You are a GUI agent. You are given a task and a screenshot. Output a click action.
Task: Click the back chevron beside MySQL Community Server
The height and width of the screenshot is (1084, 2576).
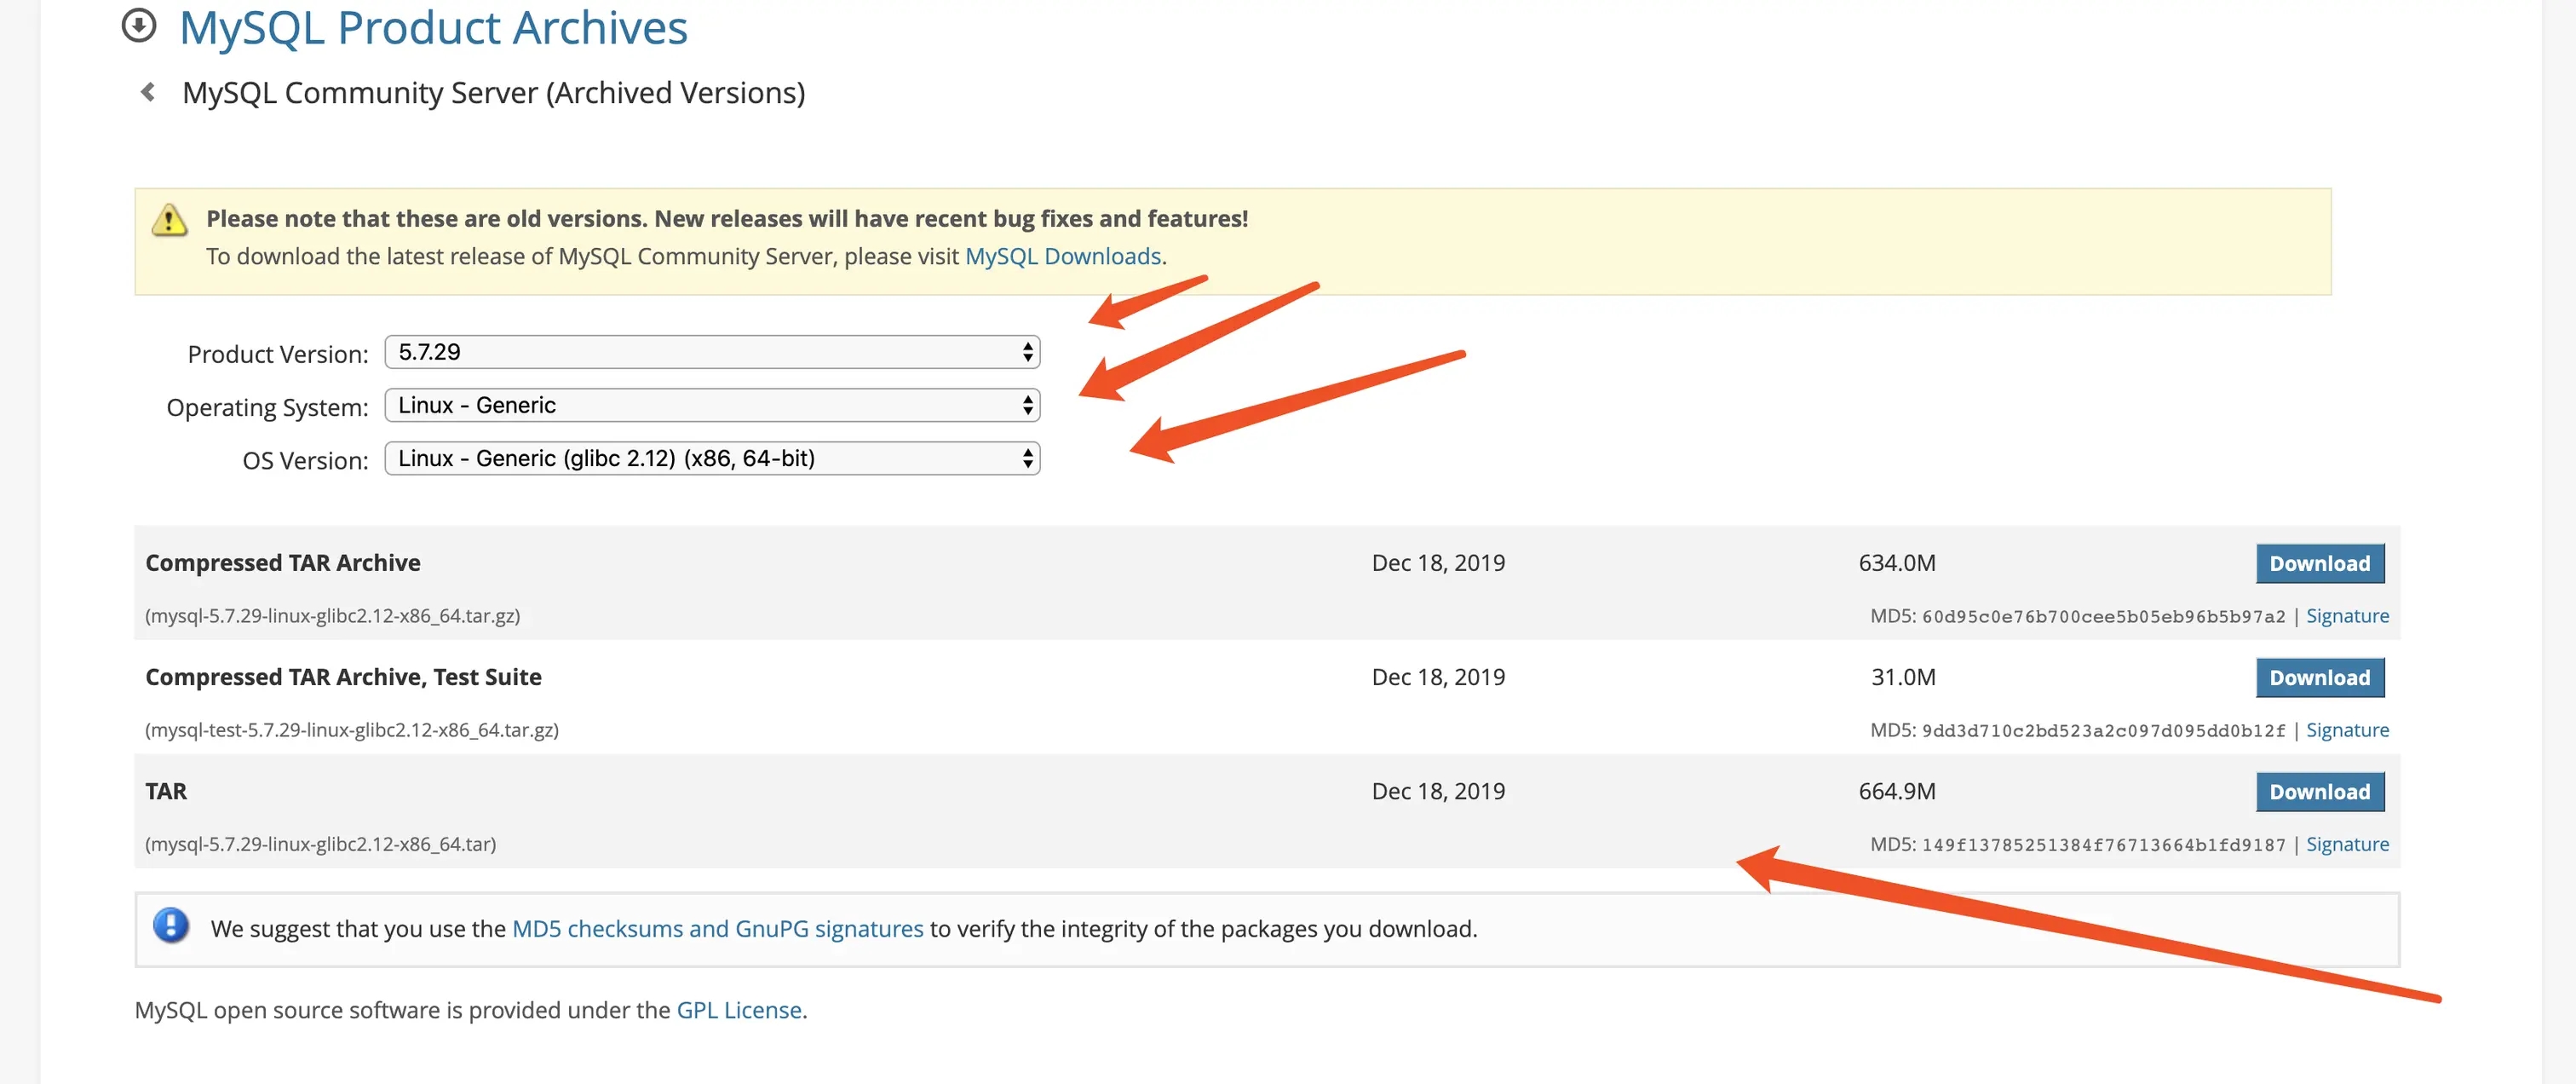(x=148, y=93)
